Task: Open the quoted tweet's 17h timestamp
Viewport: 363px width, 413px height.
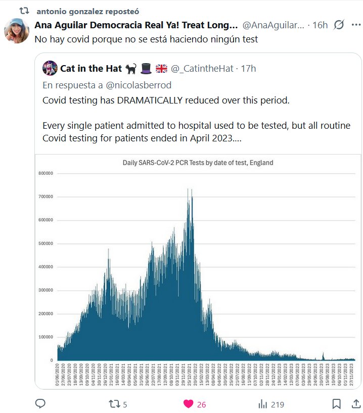Action: pyautogui.click(x=248, y=68)
